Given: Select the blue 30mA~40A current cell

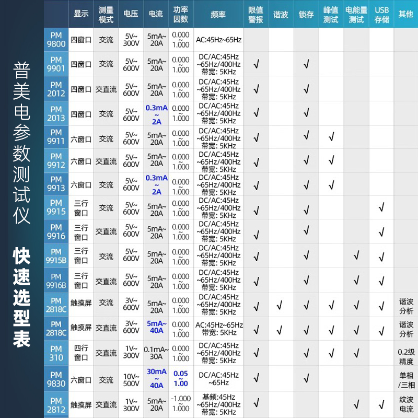Looking at the screenshot, I should click(156, 378).
